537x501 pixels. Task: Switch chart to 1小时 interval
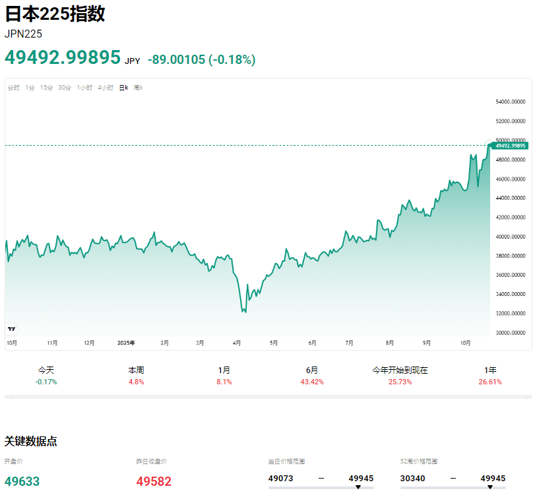click(x=84, y=88)
